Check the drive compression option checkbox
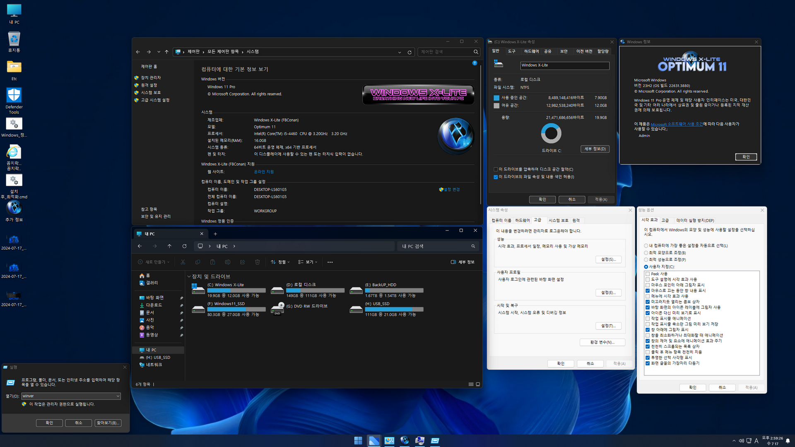The height and width of the screenshot is (447, 795). click(496, 169)
